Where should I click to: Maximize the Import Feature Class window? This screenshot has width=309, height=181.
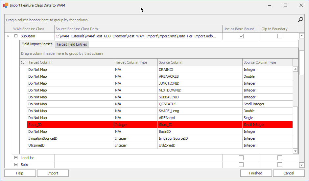285,5
